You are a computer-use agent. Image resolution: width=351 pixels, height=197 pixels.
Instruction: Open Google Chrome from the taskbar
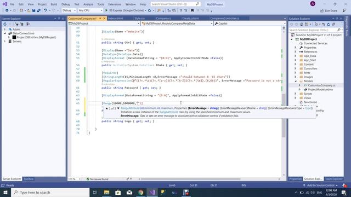(141, 192)
